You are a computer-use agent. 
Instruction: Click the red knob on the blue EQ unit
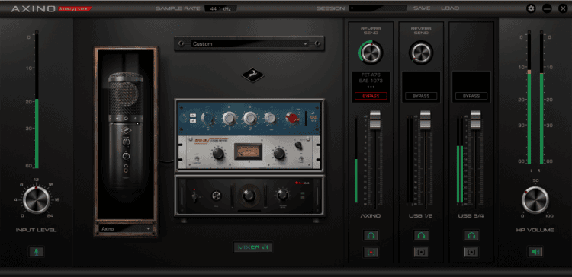pos(291,117)
